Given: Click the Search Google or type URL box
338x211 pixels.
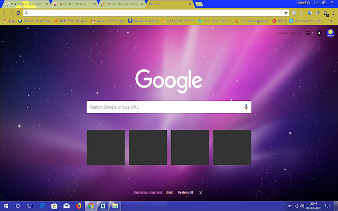Looking at the screenshot, I should pyautogui.click(x=169, y=107).
